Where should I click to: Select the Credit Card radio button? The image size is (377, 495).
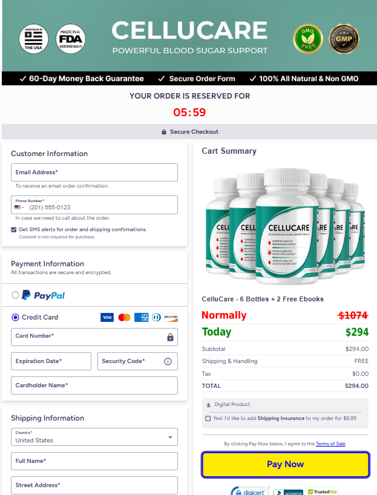[x=15, y=317]
